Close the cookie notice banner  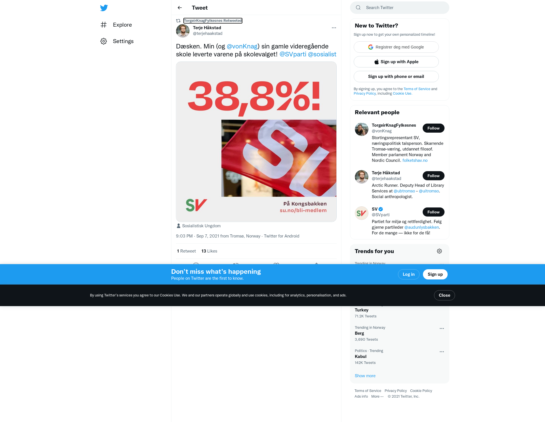pyautogui.click(x=444, y=295)
